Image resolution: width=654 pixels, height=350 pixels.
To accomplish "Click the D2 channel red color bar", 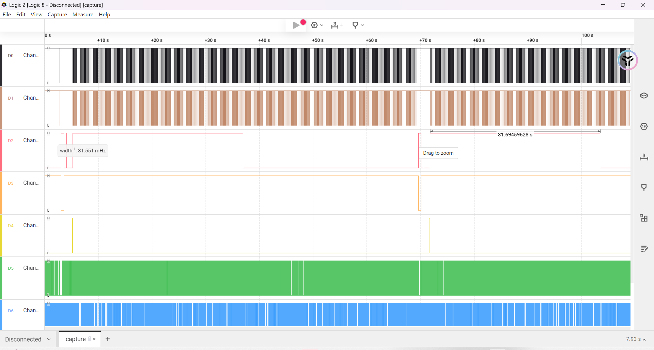I will pyautogui.click(x=1, y=150).
